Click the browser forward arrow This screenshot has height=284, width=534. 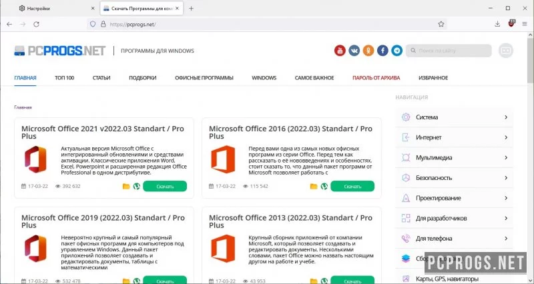point(23,24)
